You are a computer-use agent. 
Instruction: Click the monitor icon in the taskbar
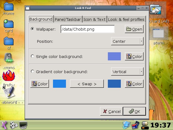tap(23, 125)
